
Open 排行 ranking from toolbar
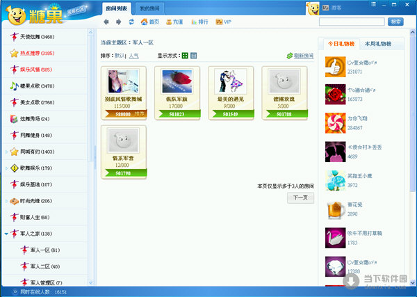(203, 22)
